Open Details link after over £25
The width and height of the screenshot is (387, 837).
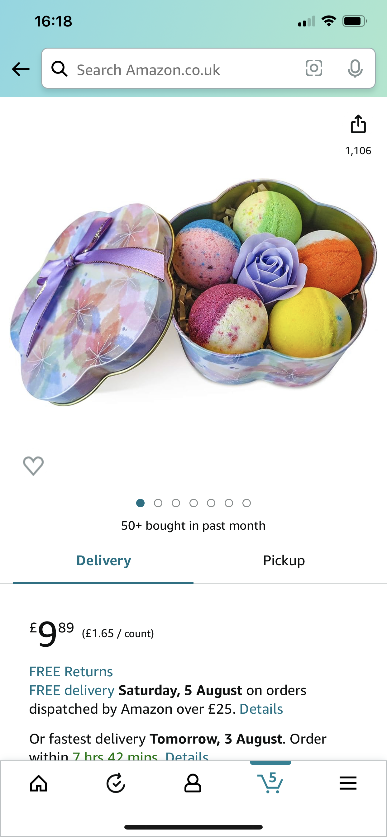(261, 709)
